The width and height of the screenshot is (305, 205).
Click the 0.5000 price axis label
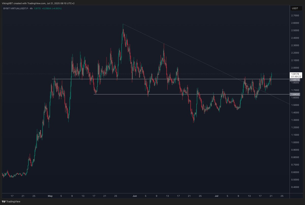295,180
